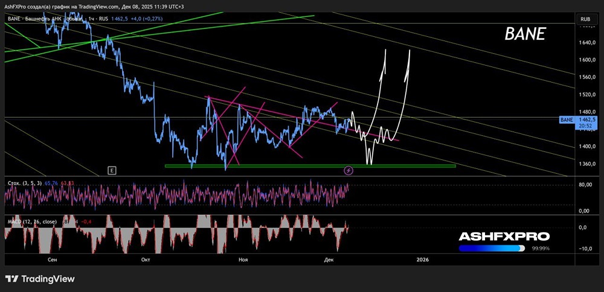The height and width of the screenshot is (292, 604).
Task: Click the TradingView logo at bottom left
Action: pyautogui.click(x=40, y=279)
